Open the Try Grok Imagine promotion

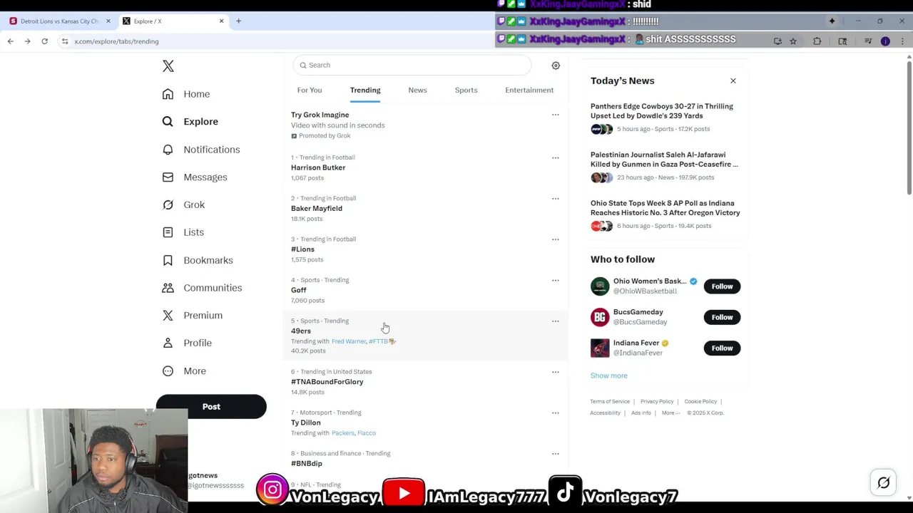pos(425,125)
